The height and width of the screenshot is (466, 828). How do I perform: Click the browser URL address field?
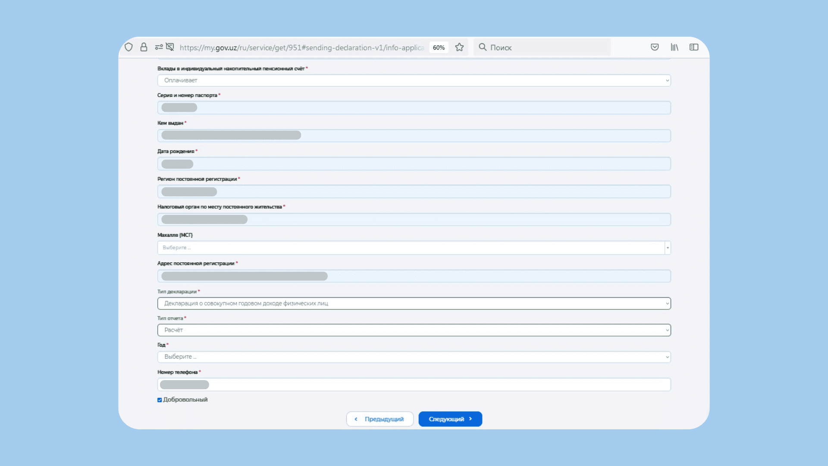[302, 47]
